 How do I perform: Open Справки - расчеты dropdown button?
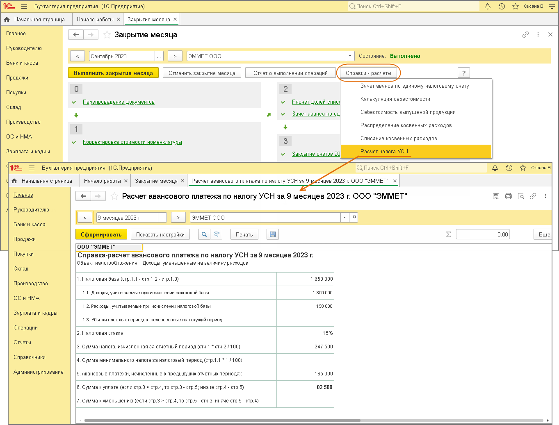[368, 73]
